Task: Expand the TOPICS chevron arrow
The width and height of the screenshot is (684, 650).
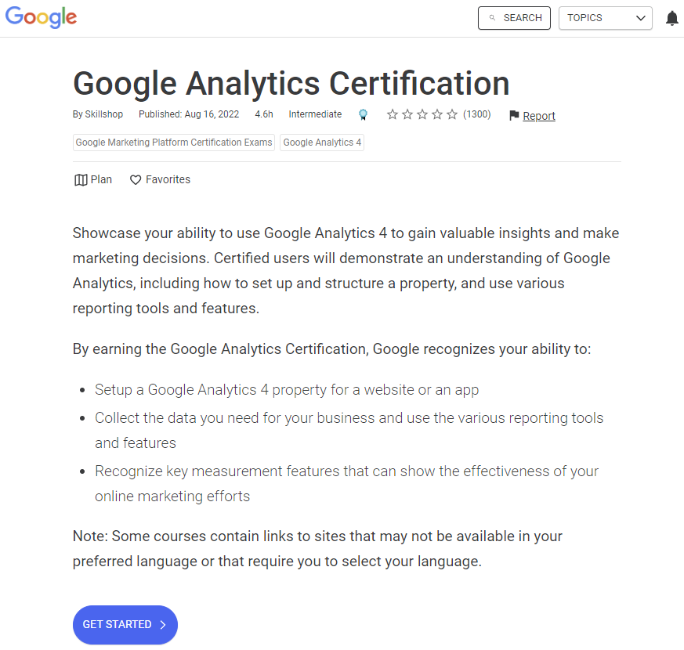Action: pyautogui.click(x=641, y=17)
